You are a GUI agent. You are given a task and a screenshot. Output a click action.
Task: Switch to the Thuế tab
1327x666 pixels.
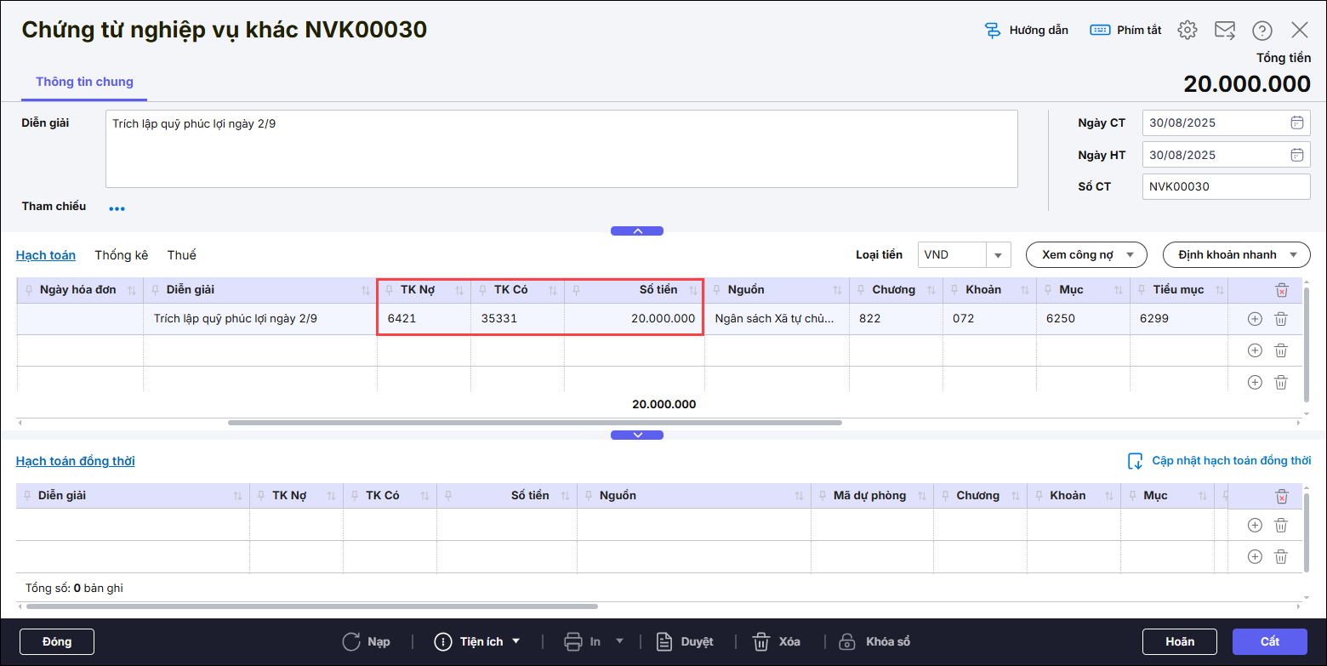pos(181,255)
